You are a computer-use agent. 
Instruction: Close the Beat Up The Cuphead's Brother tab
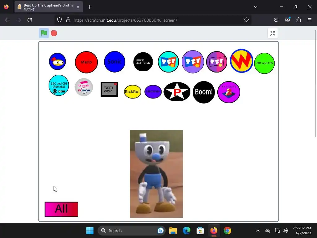pyautogui.click(x=78, y=7)
